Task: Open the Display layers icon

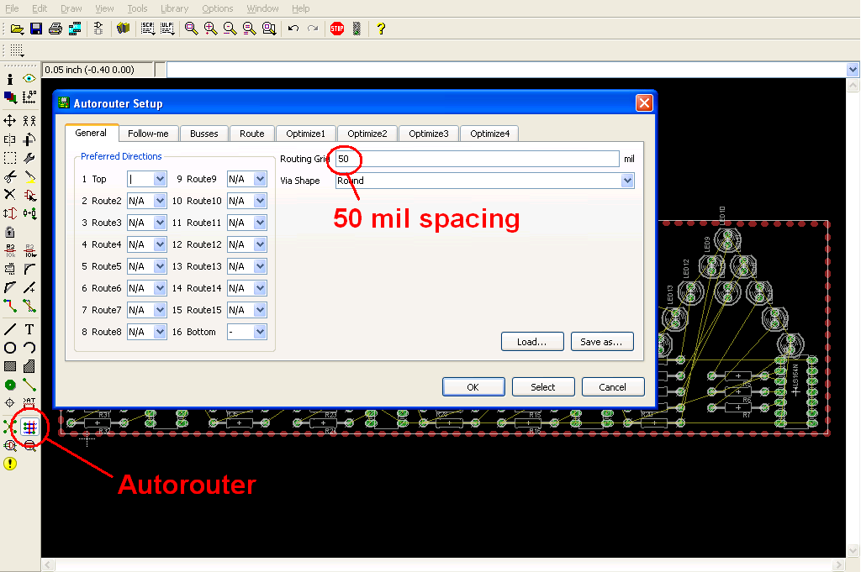Action: [10, 97]
